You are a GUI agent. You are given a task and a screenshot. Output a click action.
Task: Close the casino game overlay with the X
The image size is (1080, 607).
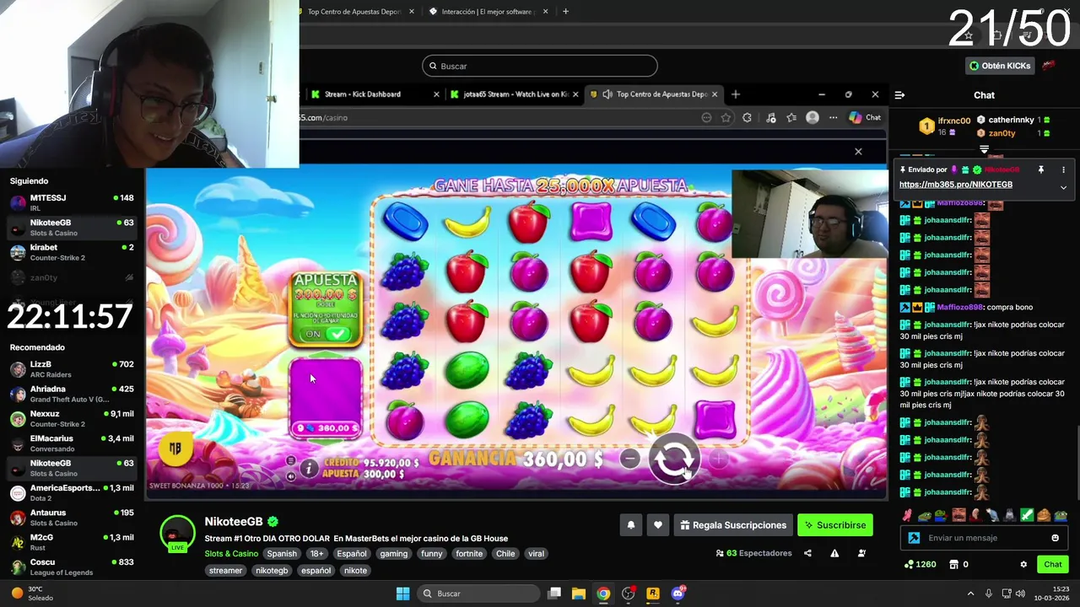pos(858,152)
